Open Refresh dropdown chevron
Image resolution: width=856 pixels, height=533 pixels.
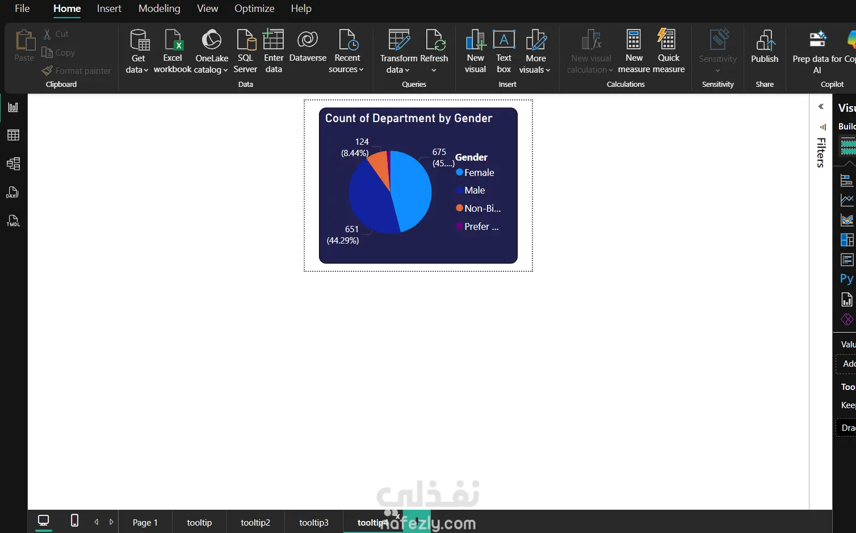pos(434,70)
